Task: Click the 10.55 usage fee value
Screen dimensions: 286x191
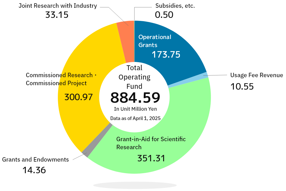Action: pyautogui.click(x=242, y=86)
